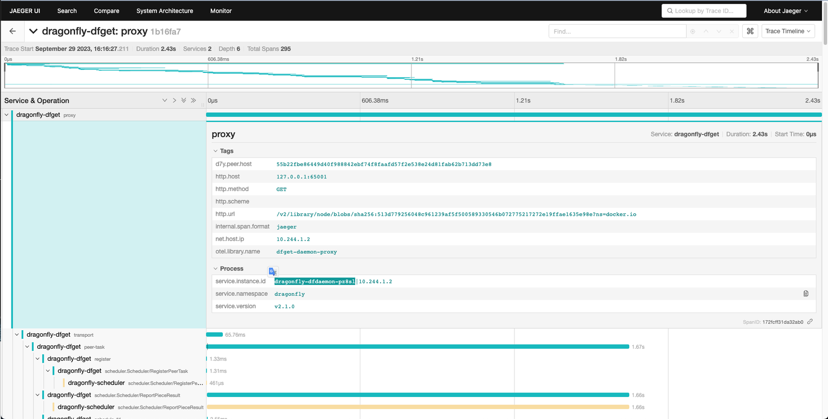The height and width of the screenshot is (419, 828).
Task: Collapse one level with single down chevron
Action: 165,100
